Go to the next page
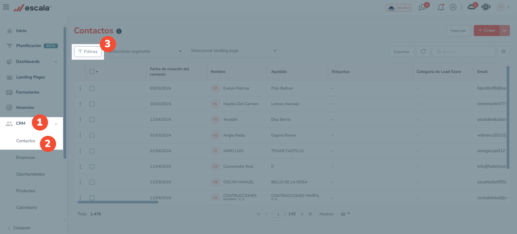 (x=302, y=214)
